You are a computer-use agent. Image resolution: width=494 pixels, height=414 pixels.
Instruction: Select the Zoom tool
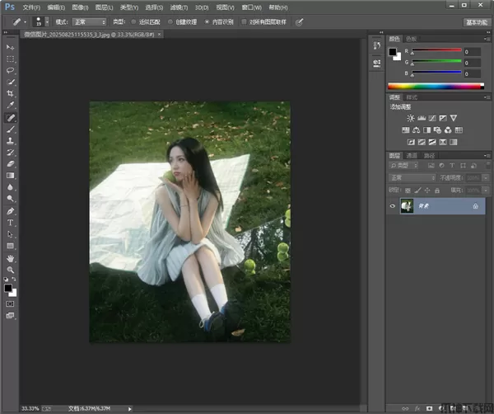click(11, 270)
